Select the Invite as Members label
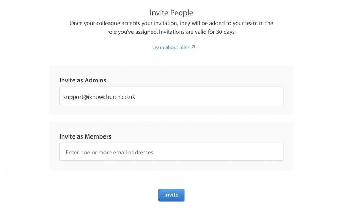The width and height of the screenshot is (352, 220). pyautogui.click(x=85, y=136)
